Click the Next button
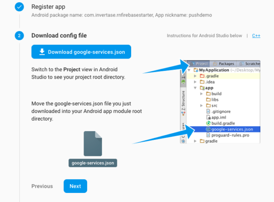The height and width of the screenshot is (202, 274). [75, 186]
